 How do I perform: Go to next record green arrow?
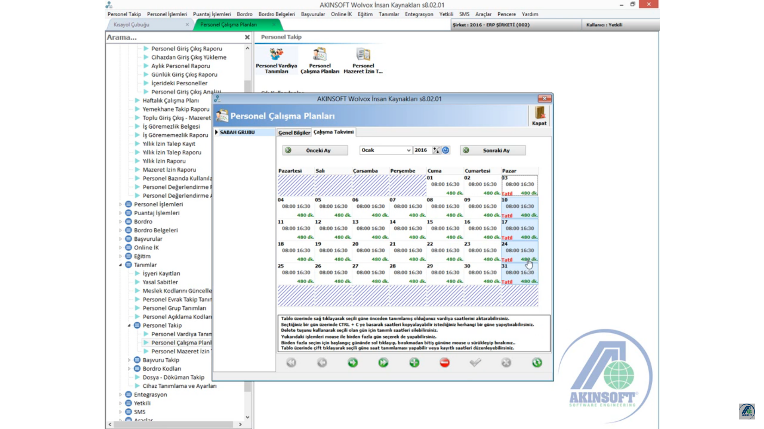coord(353,362)
